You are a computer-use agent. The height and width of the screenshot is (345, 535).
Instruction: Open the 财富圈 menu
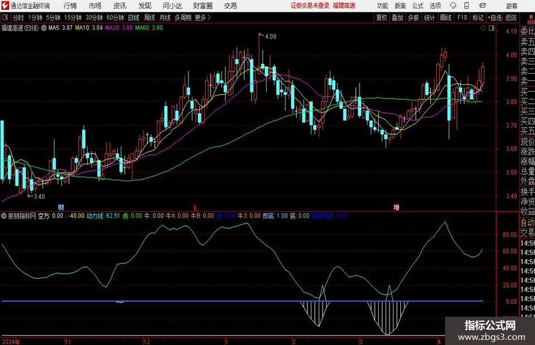(x=203, y=6)
